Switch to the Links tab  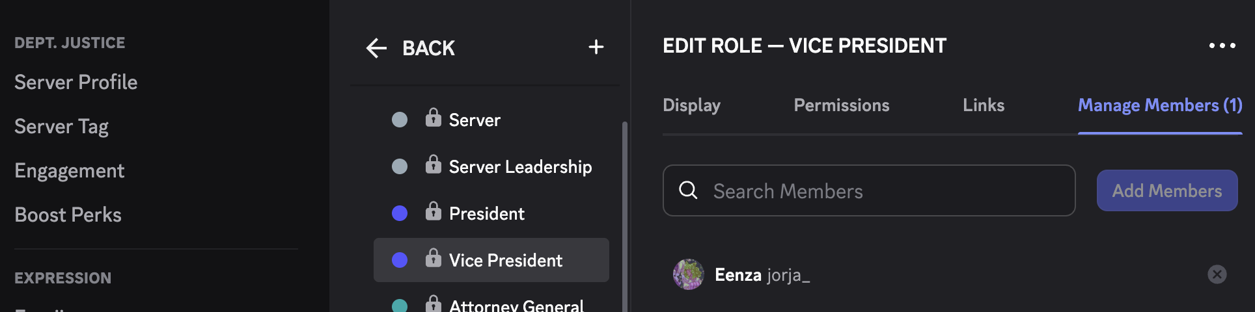pyautogui.click(x=983, y=105)
